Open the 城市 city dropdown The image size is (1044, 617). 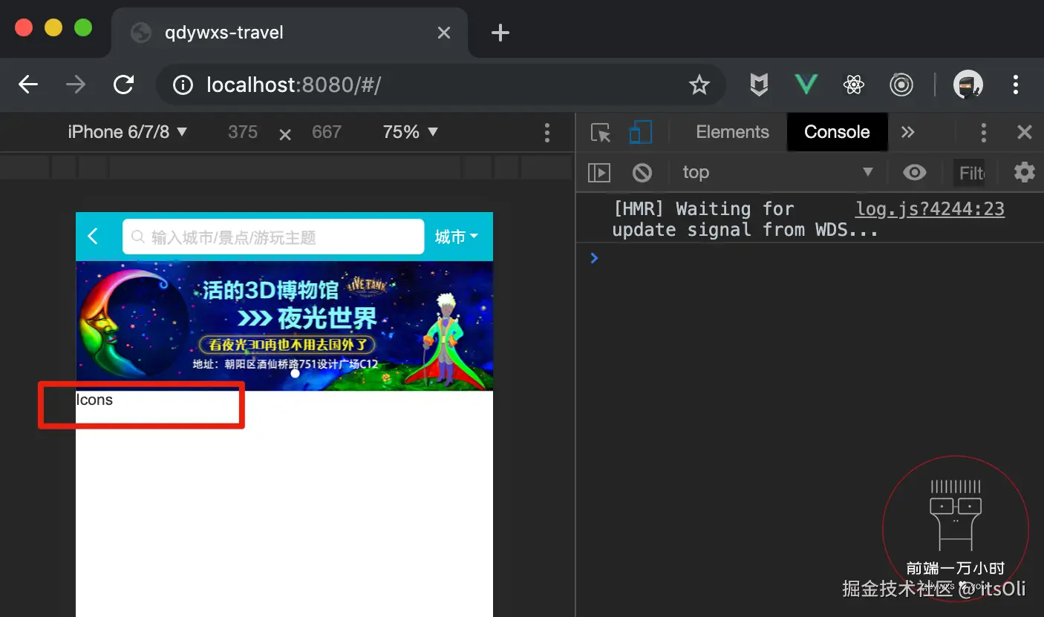click(x=456, y=237)
